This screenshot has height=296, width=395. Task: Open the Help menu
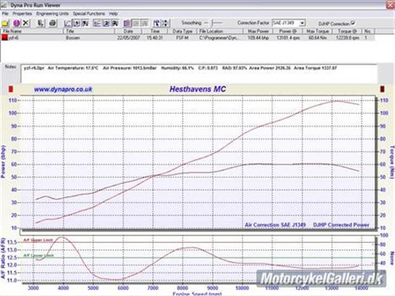click(x=113, y=14)
